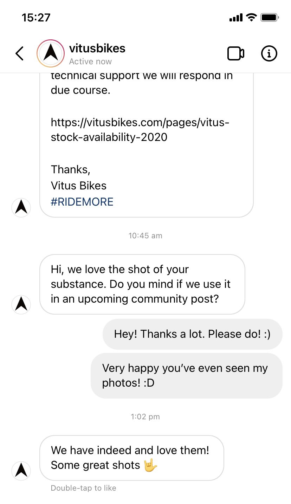Tap the 'We have indeed' reply bubble
This screenshot has height=504, width=291.
(131, 458)
